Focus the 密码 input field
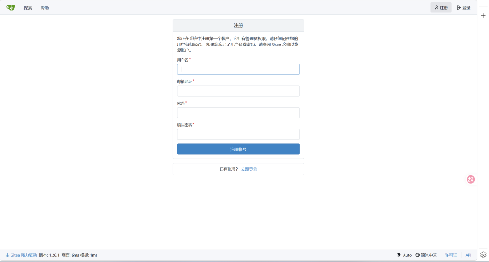The width and height of the screenshot is (489, 262). click(238, 112)
